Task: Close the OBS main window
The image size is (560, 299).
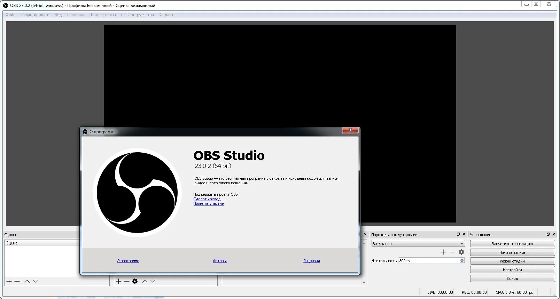Action: (x=549, y=4)
